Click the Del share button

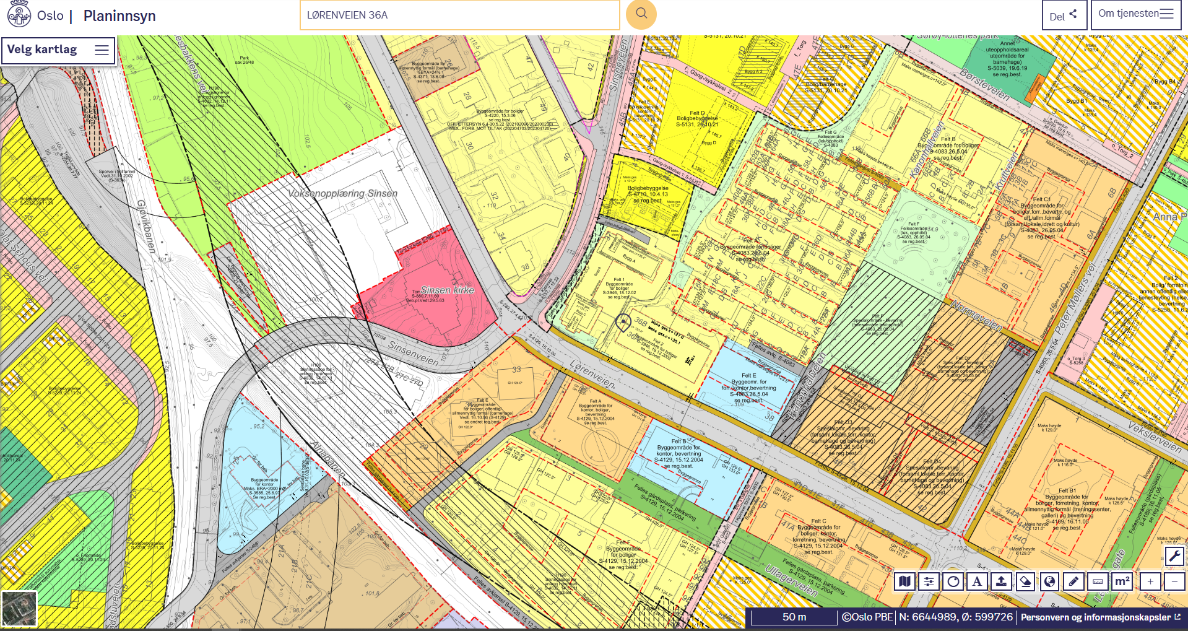tap(1064, 15)
